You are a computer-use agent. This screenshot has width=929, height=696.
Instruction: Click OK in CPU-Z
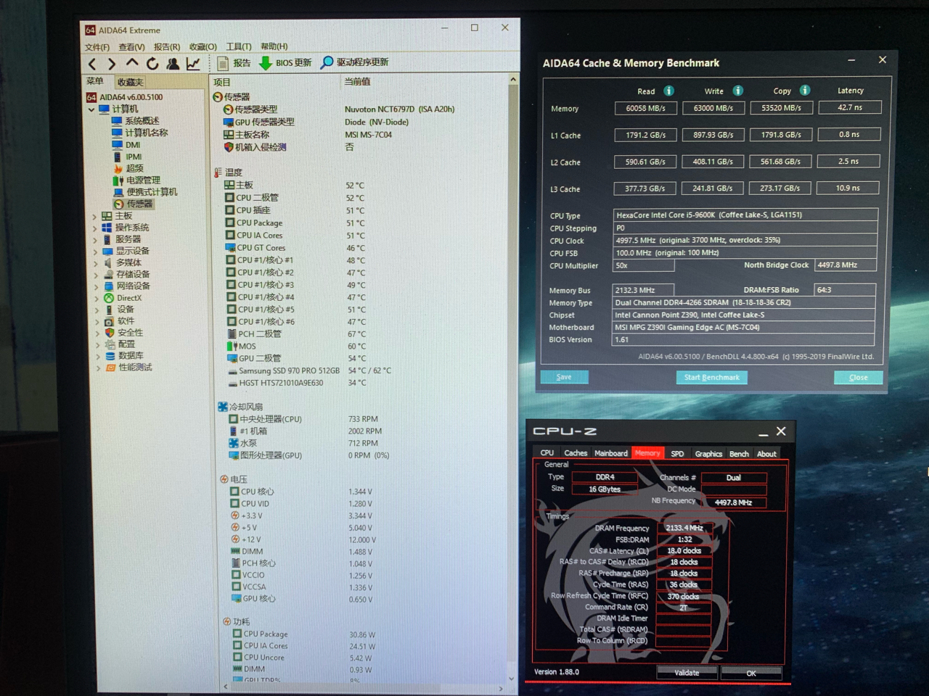(751, 674)
